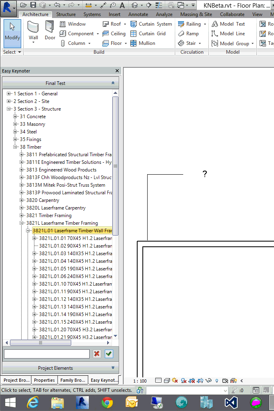Switch to the Structure ribbon tab
The width and height of the screenshot is (274, 411).
tap(66, 14)
